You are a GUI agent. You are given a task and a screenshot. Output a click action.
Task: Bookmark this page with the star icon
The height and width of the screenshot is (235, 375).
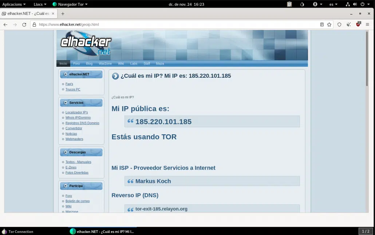point(329,24)
